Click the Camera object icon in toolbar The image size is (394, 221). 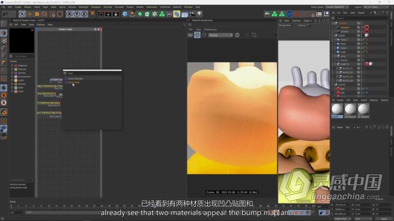click(192, 14)
